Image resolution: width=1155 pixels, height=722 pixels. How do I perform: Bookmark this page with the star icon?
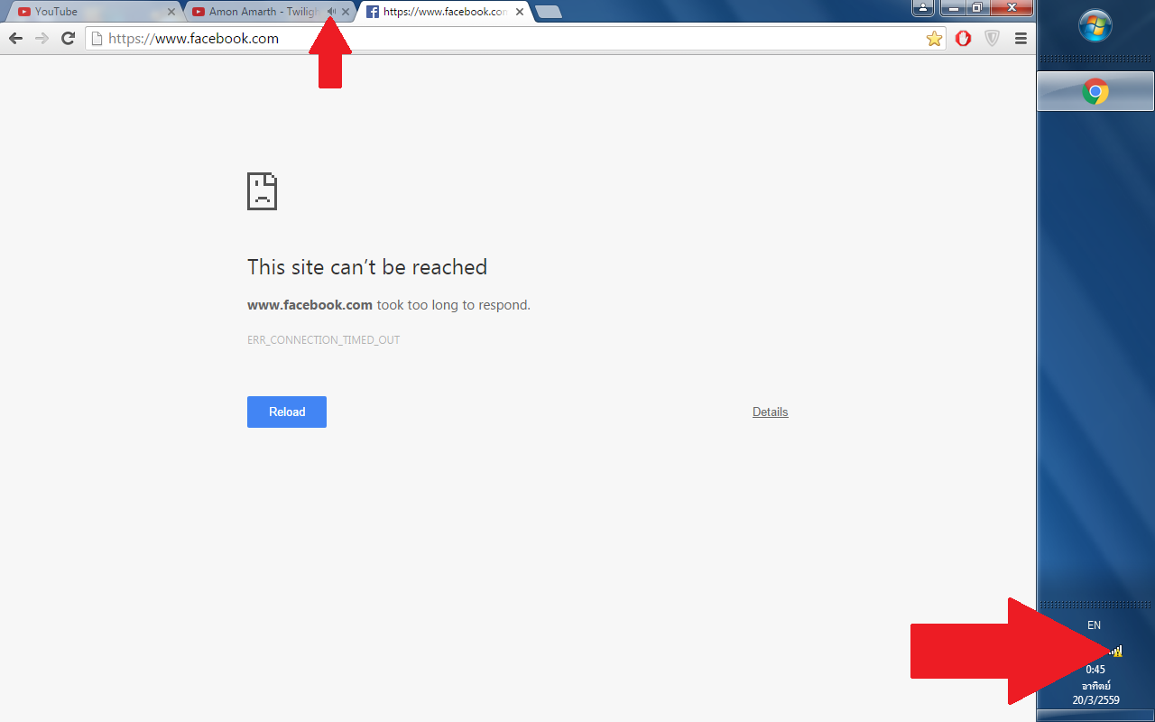[x=934, y=38]
